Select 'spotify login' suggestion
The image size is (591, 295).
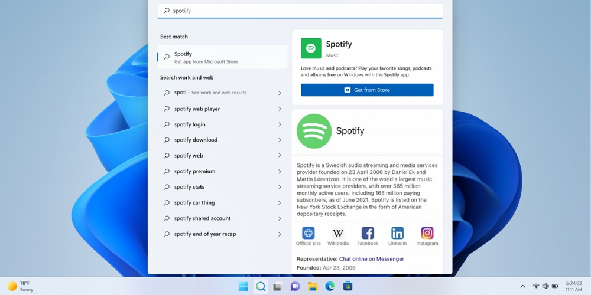(x=190, y=124)
